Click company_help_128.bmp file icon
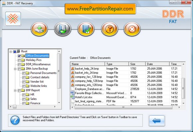This screenshot has width=193, height=132. [x=73, y=81]
